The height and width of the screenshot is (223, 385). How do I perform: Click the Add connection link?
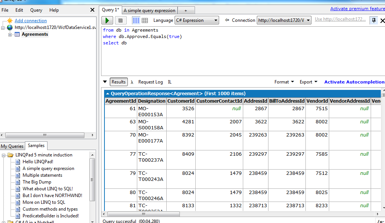[31, 21]
